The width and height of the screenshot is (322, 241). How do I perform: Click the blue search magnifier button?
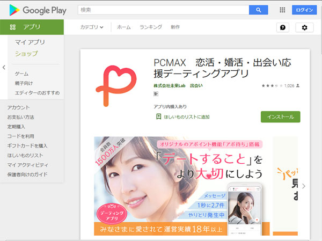(258, 10)
